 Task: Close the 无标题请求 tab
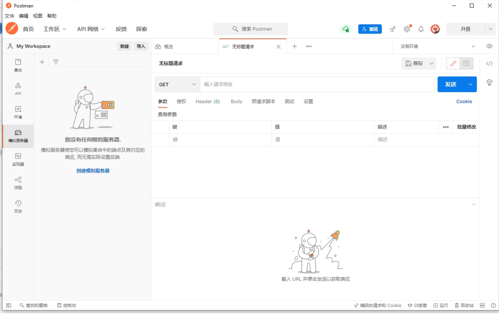coord(278,47)
